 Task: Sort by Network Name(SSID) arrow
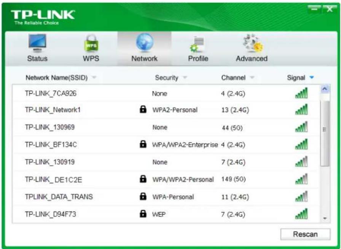click(x=94, y=77)
